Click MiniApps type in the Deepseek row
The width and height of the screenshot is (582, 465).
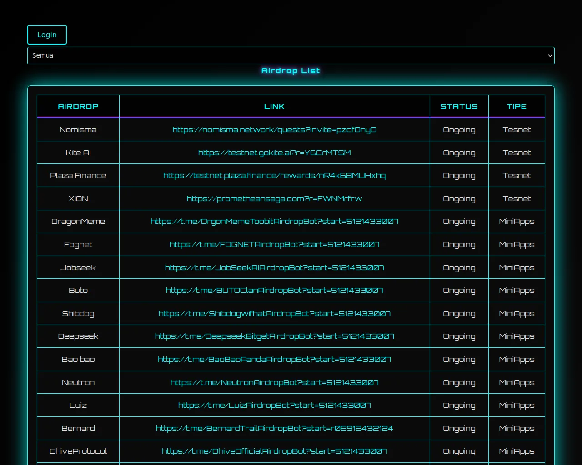pos(517,336)
